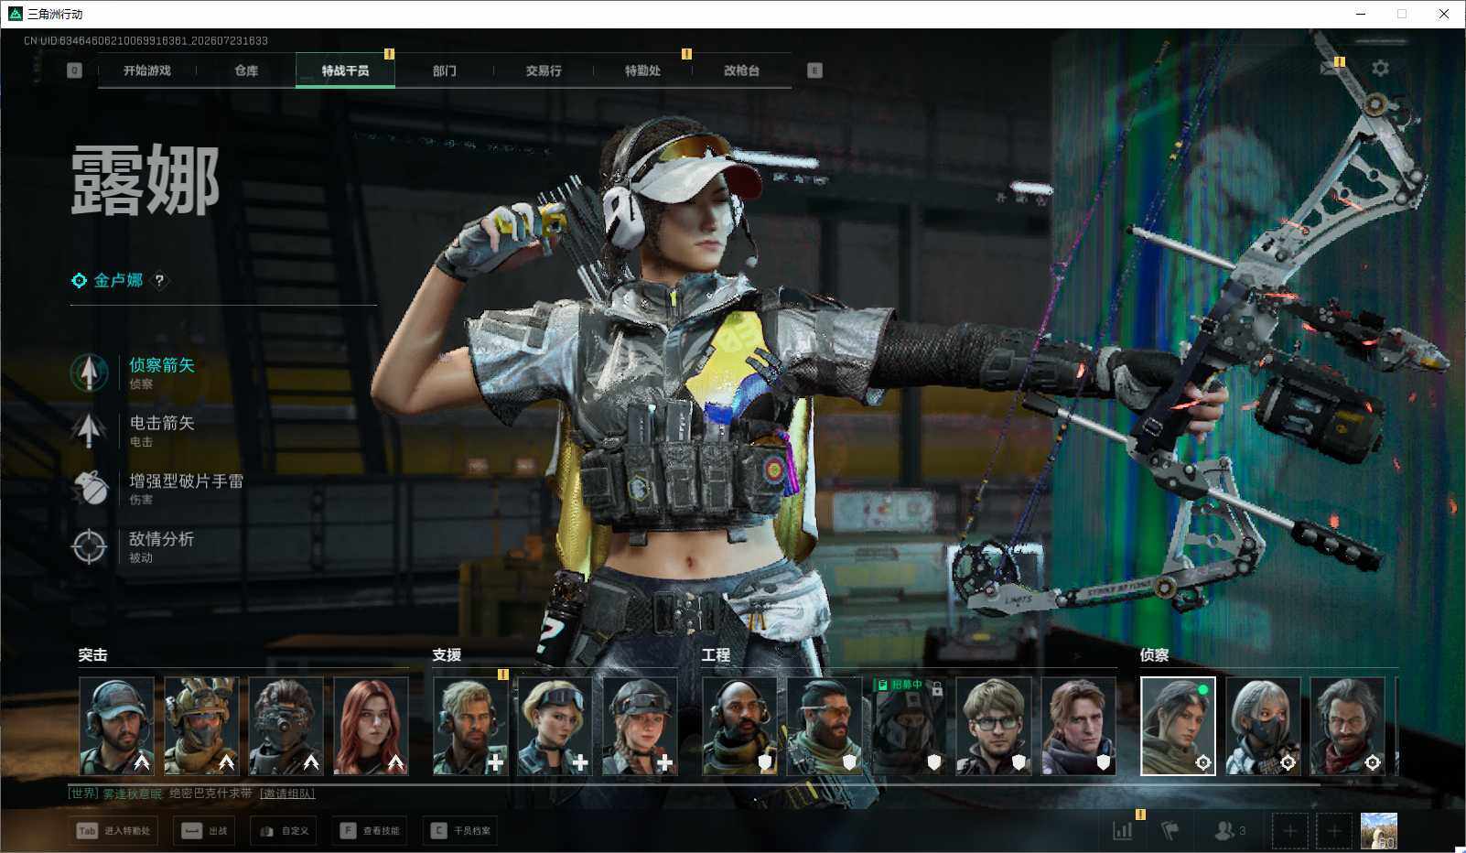Select the 电击箭矢 skill icon
This screenshot has height=853, width=1466.
tap(89, 430)
